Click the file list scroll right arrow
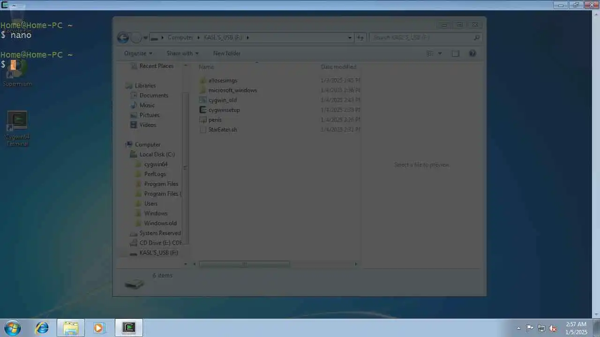Viewport: 600px width, 337px height. [x=356, y=264]
